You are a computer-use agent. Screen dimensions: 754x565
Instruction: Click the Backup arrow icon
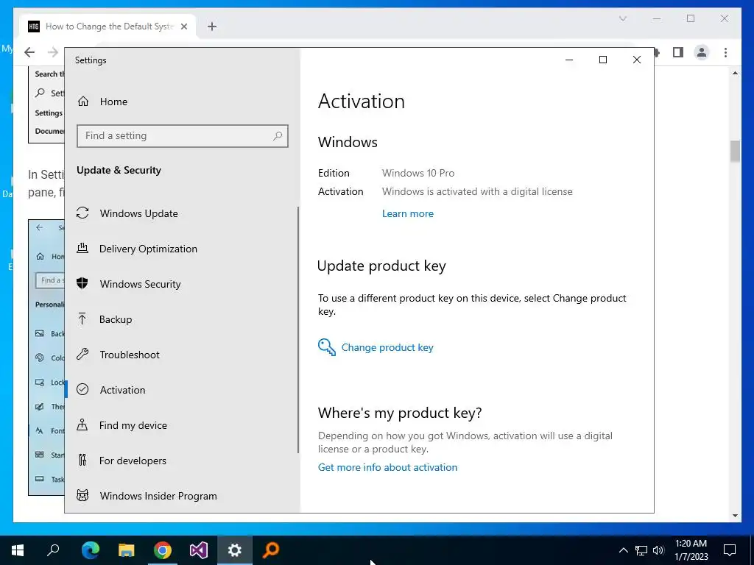pos(82,319)
